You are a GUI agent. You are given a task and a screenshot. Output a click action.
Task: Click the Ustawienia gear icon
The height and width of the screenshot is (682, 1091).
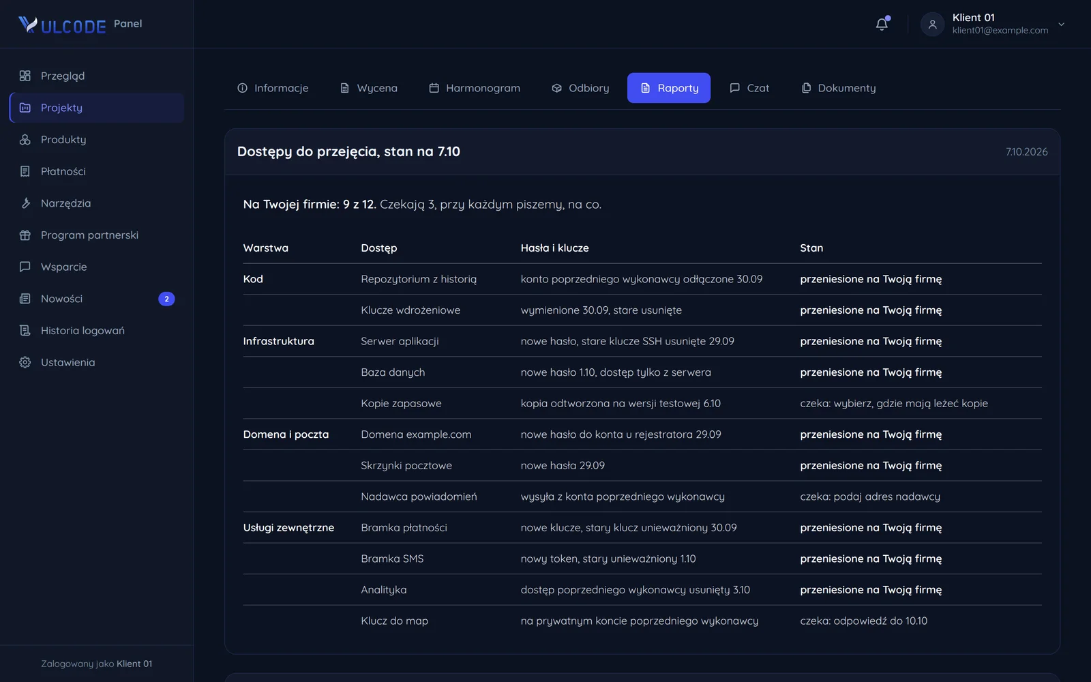click(x=25, y=362)
